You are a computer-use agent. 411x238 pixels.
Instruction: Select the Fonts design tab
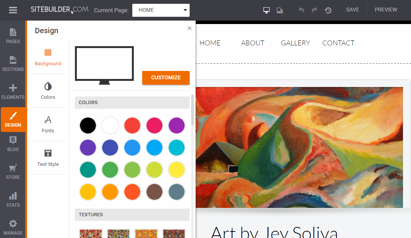[48, 124]
